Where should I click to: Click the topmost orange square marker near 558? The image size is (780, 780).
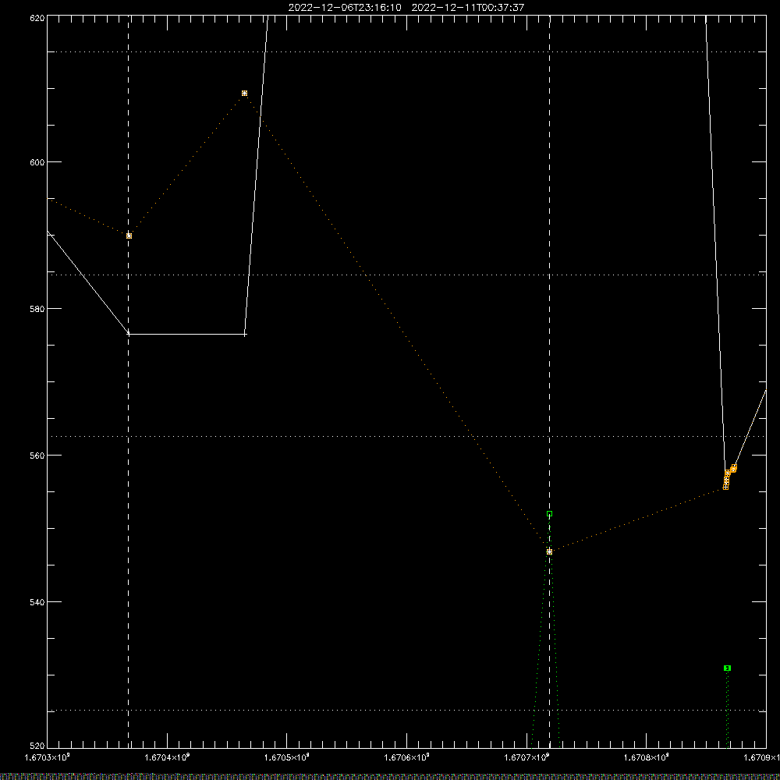[x=734, y=467]
